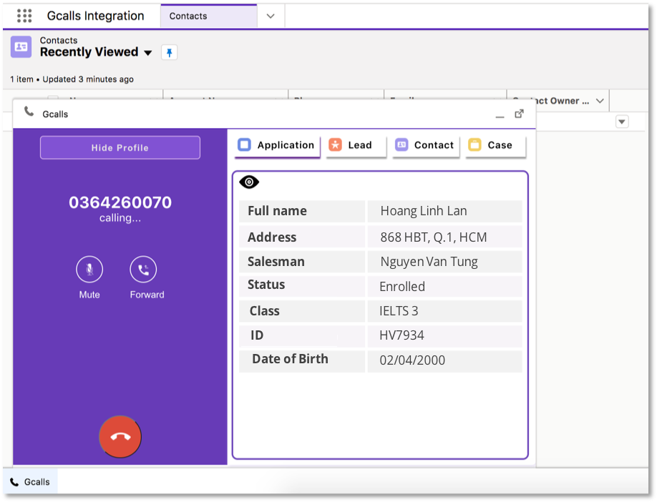Switch to the Contact tab in Gcalls
Screen dimensions: 657x502
click(x=425, y=145)
